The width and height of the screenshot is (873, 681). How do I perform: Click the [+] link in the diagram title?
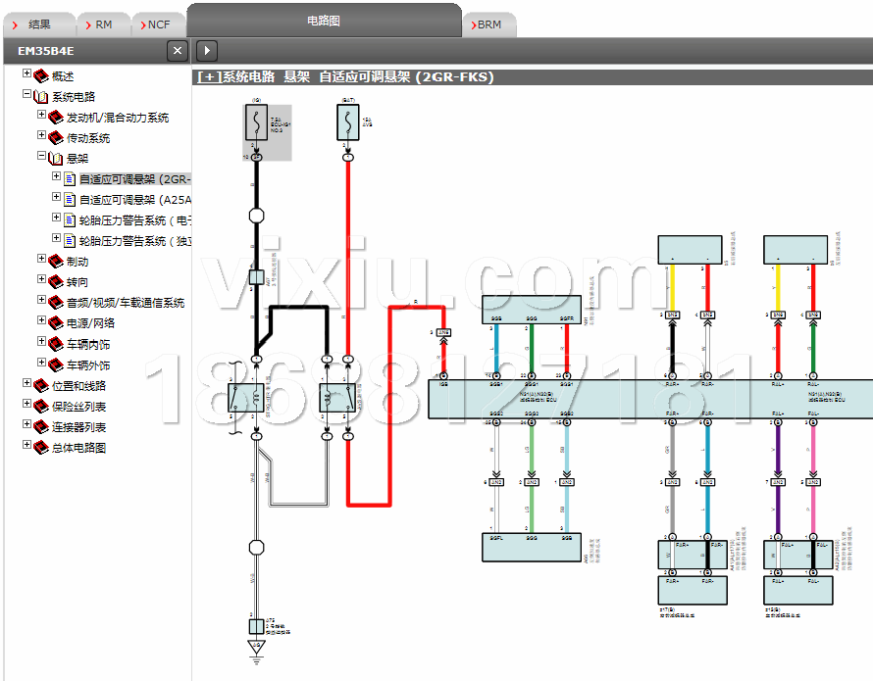click(208, 76)
